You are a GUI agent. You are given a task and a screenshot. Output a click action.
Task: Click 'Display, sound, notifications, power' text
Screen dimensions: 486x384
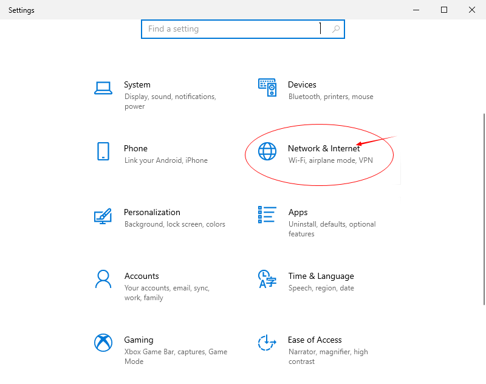pos(170,101)
